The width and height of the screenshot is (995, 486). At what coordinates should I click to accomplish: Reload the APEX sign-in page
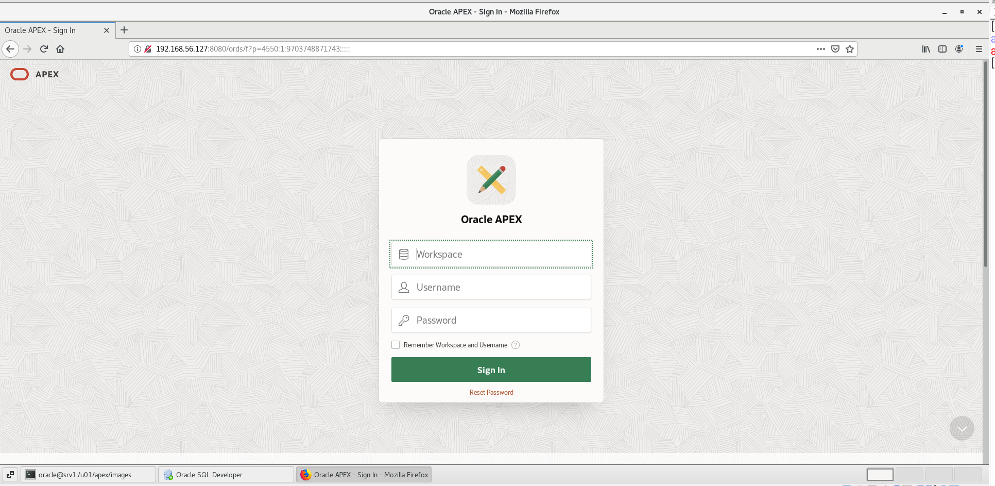pos(44,49)
